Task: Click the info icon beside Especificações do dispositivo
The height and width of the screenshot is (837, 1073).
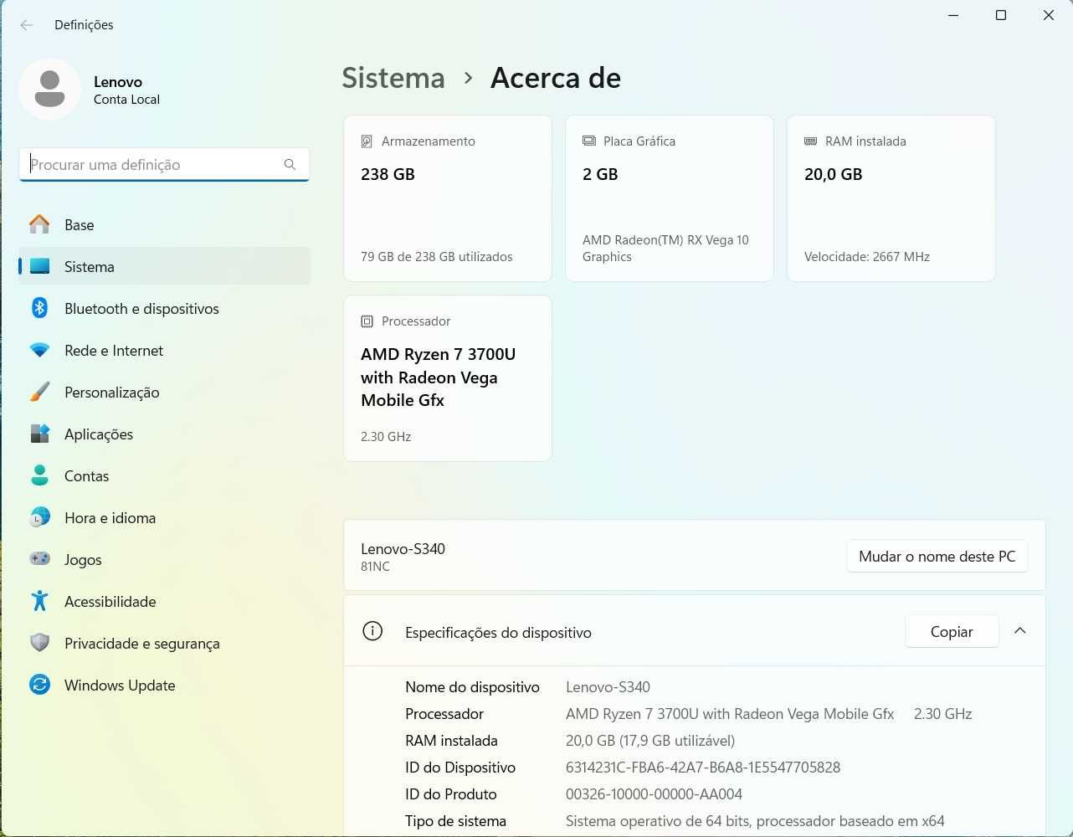Action: click(x=372, y=632)
